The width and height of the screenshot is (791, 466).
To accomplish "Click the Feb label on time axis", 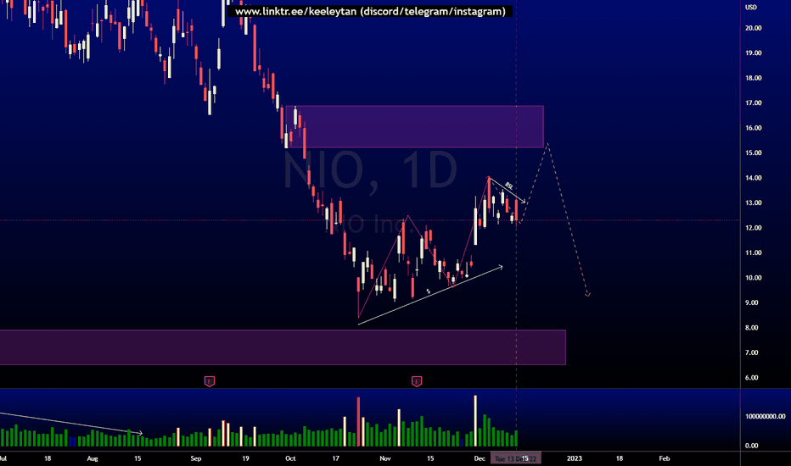I will tap(665, 458).
